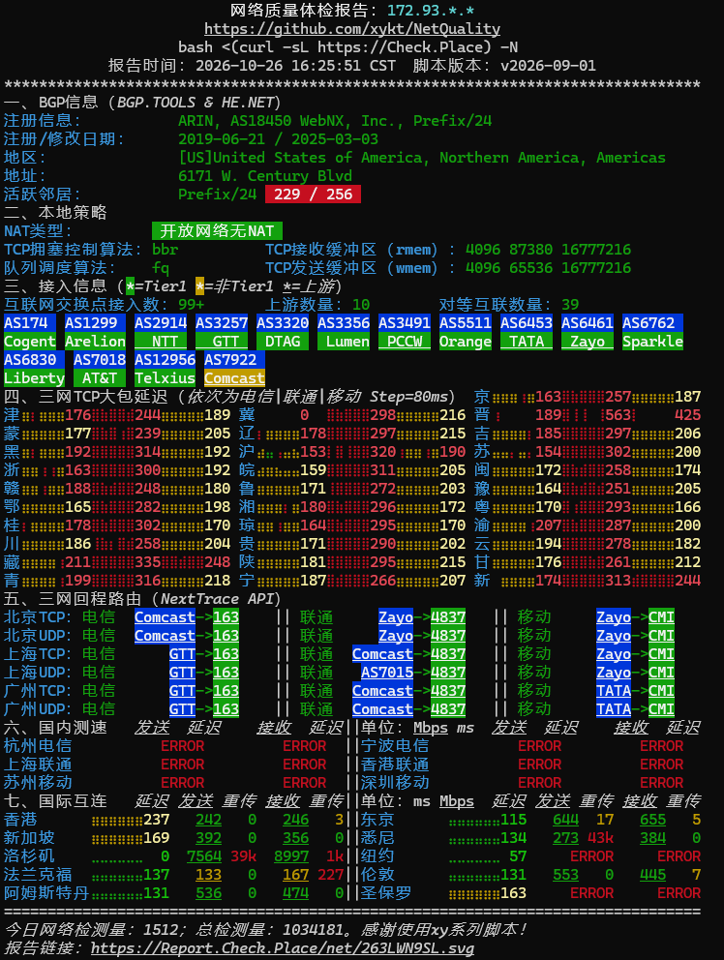The width and height of the screenshot is (724, 960).
Task: Click the 7564 send speed for 洛杉矶
Action: point(204,855)
